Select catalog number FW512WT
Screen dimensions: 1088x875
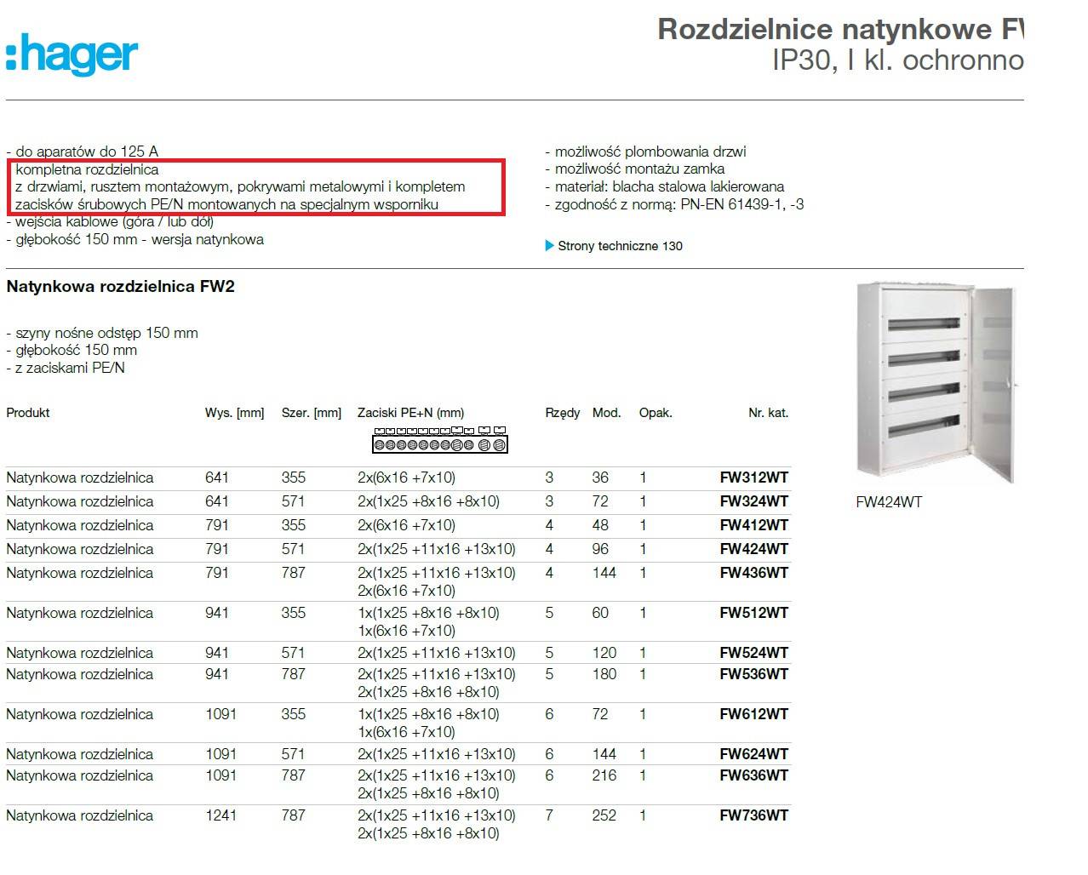point(753,613)
